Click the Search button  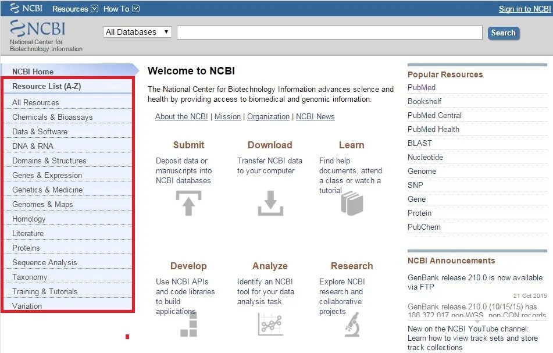503,33
